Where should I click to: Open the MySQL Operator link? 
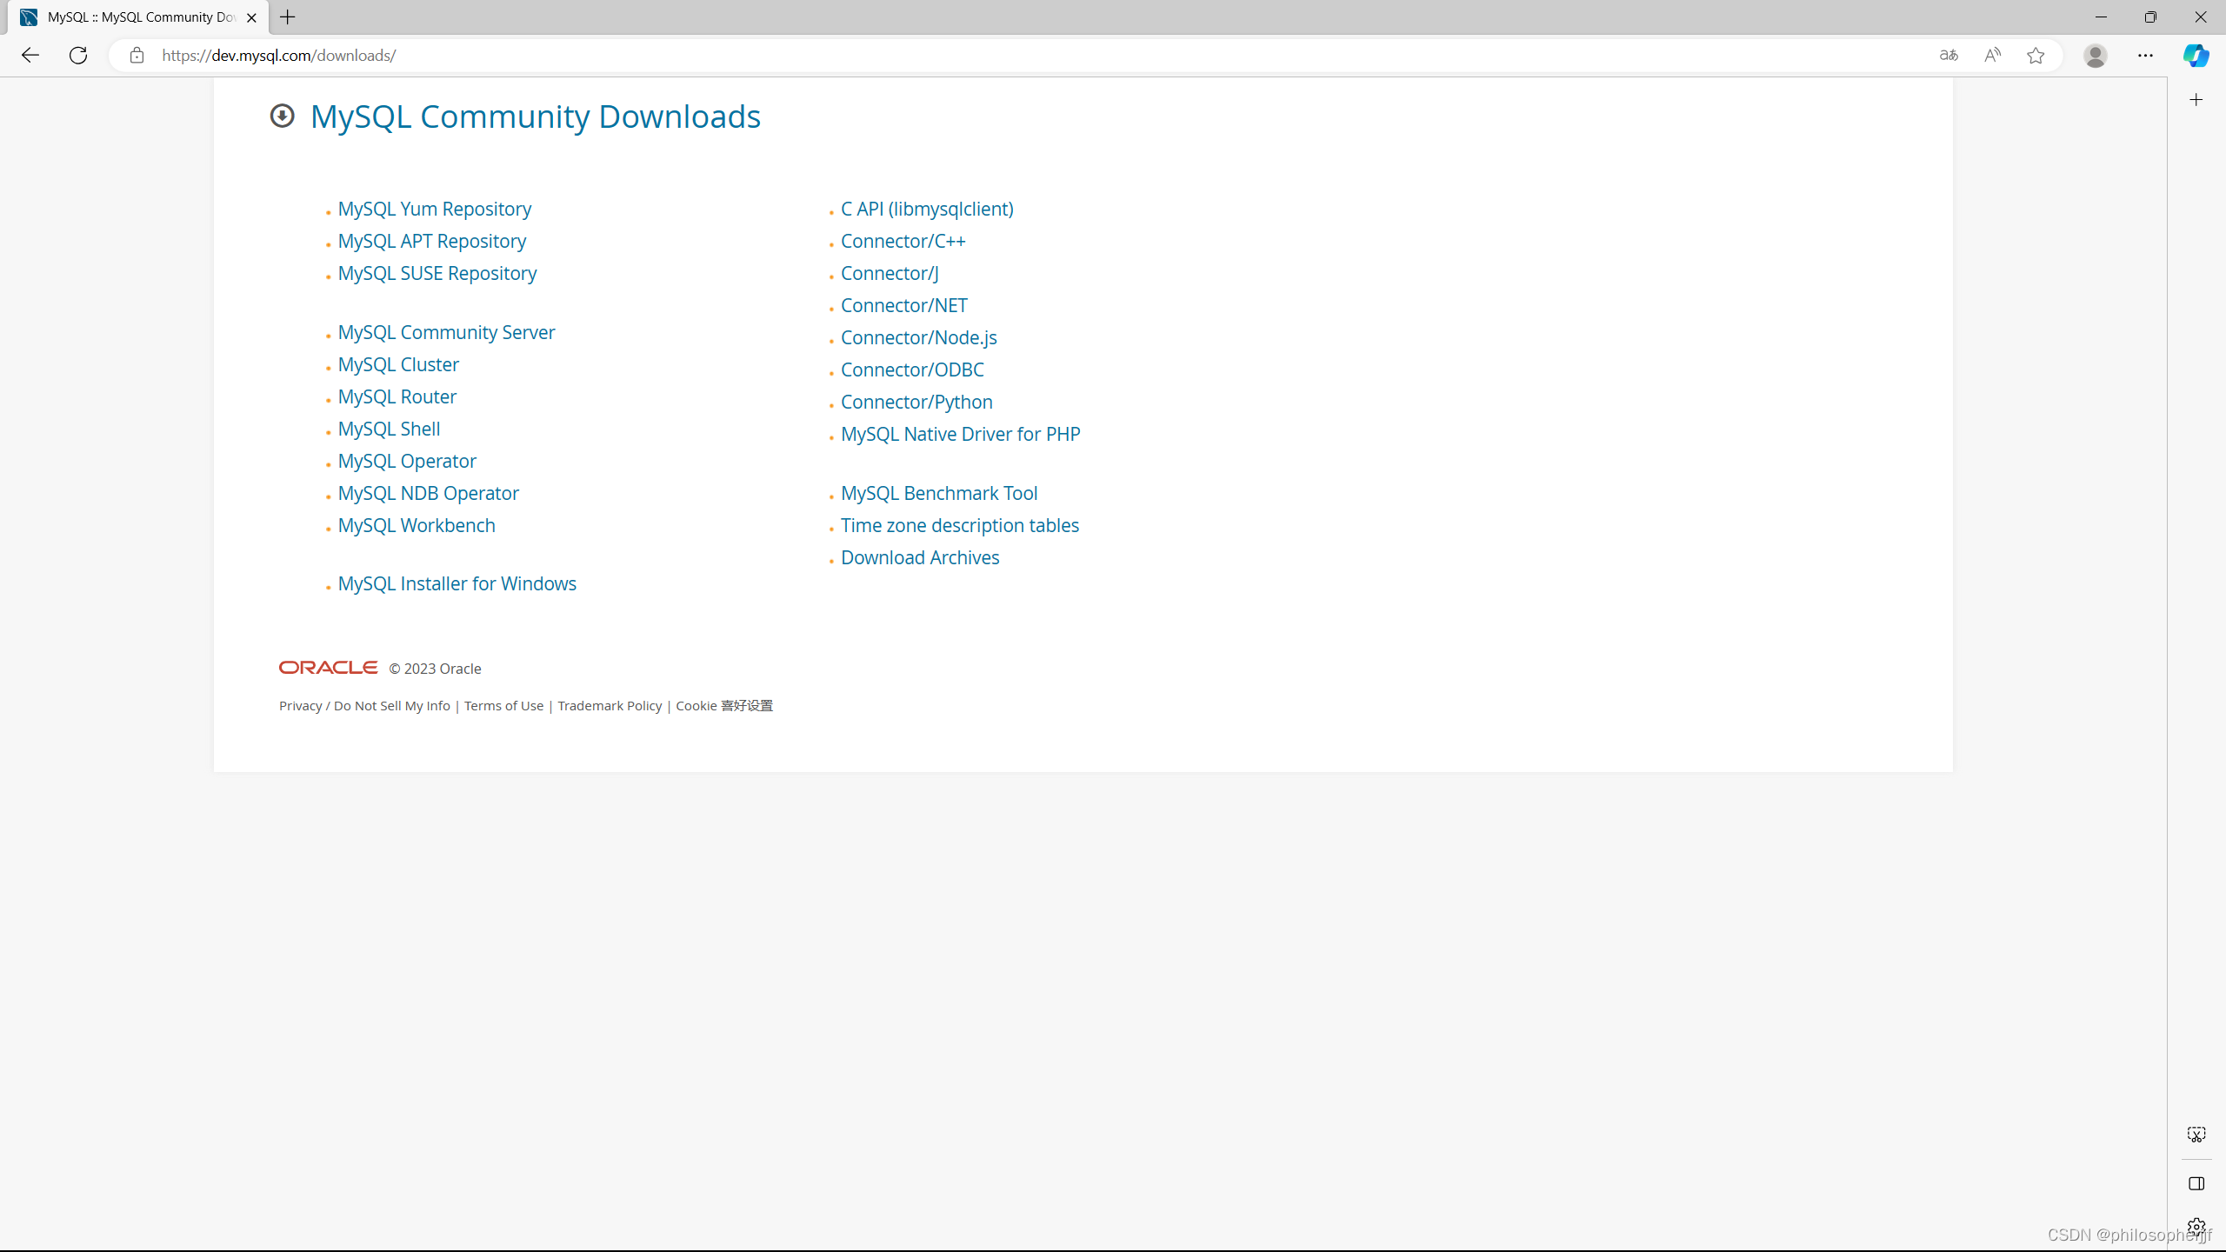click(x=407, y=461)
